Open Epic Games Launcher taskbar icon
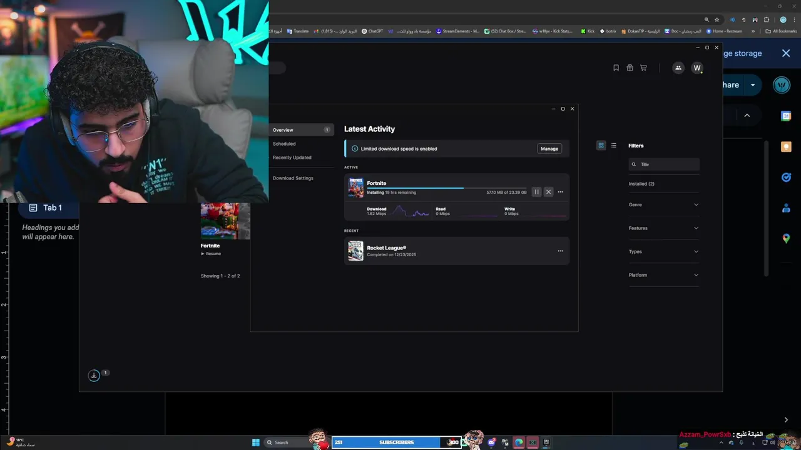Viewport: 801px width, 450px height. click(546, 442)
